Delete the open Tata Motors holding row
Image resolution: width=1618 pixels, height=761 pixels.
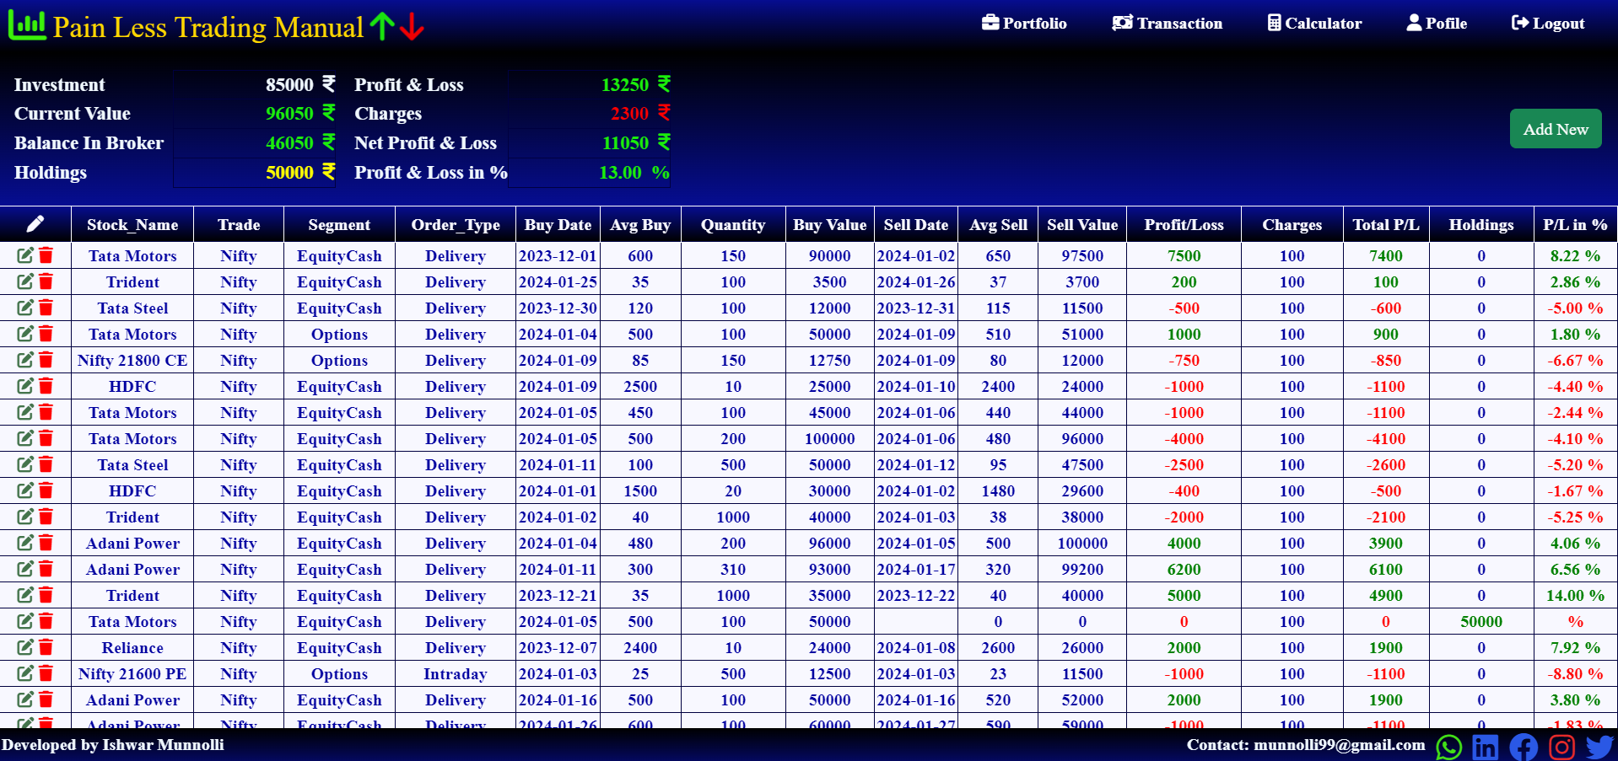coord(46,621)
